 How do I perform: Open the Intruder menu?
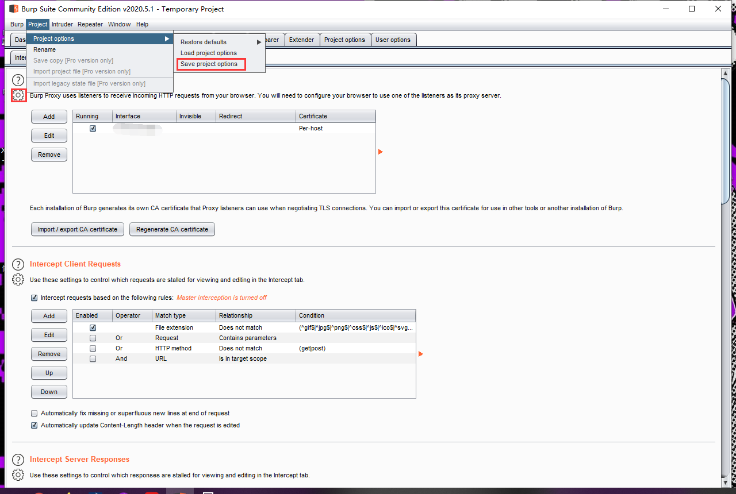point(62,24)
